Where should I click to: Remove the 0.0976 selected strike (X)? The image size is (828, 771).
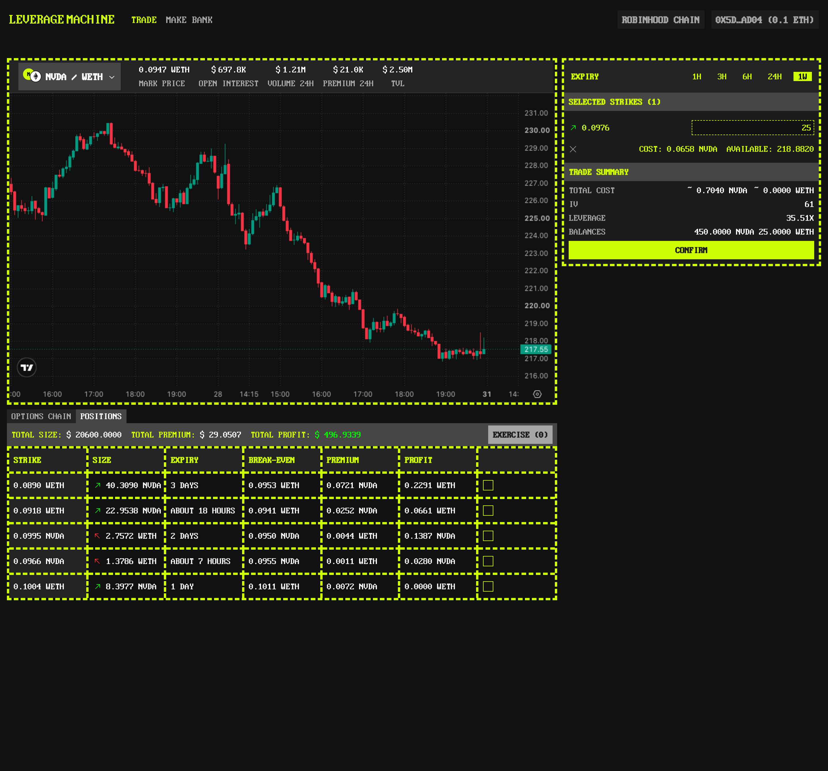click(573, 149)
